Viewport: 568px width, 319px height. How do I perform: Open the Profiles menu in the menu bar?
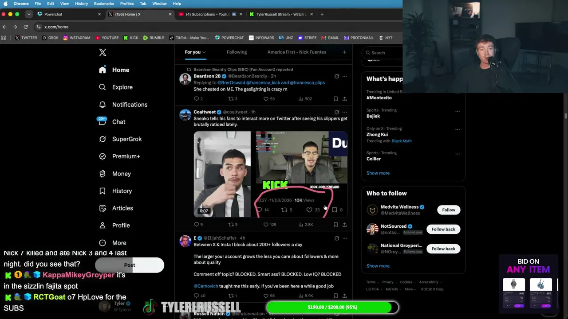tap(127, 4)
